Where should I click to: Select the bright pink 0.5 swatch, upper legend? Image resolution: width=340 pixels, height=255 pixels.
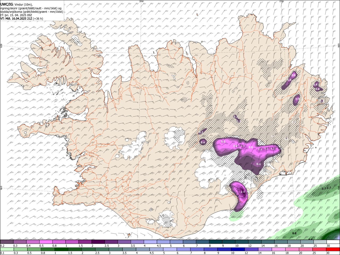click(46, 242)
